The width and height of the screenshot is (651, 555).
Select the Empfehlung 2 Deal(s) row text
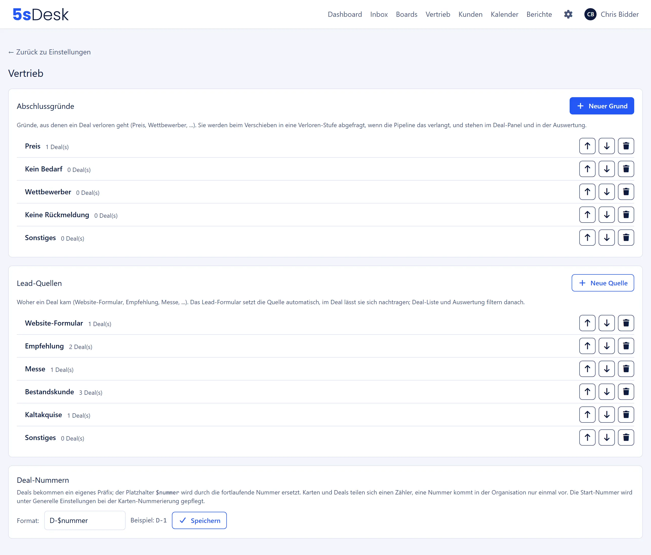pos(59,346)
